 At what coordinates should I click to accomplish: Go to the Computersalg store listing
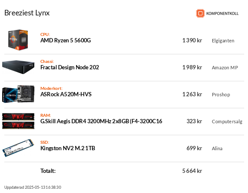pyautogui.click(x=227, y=122)
